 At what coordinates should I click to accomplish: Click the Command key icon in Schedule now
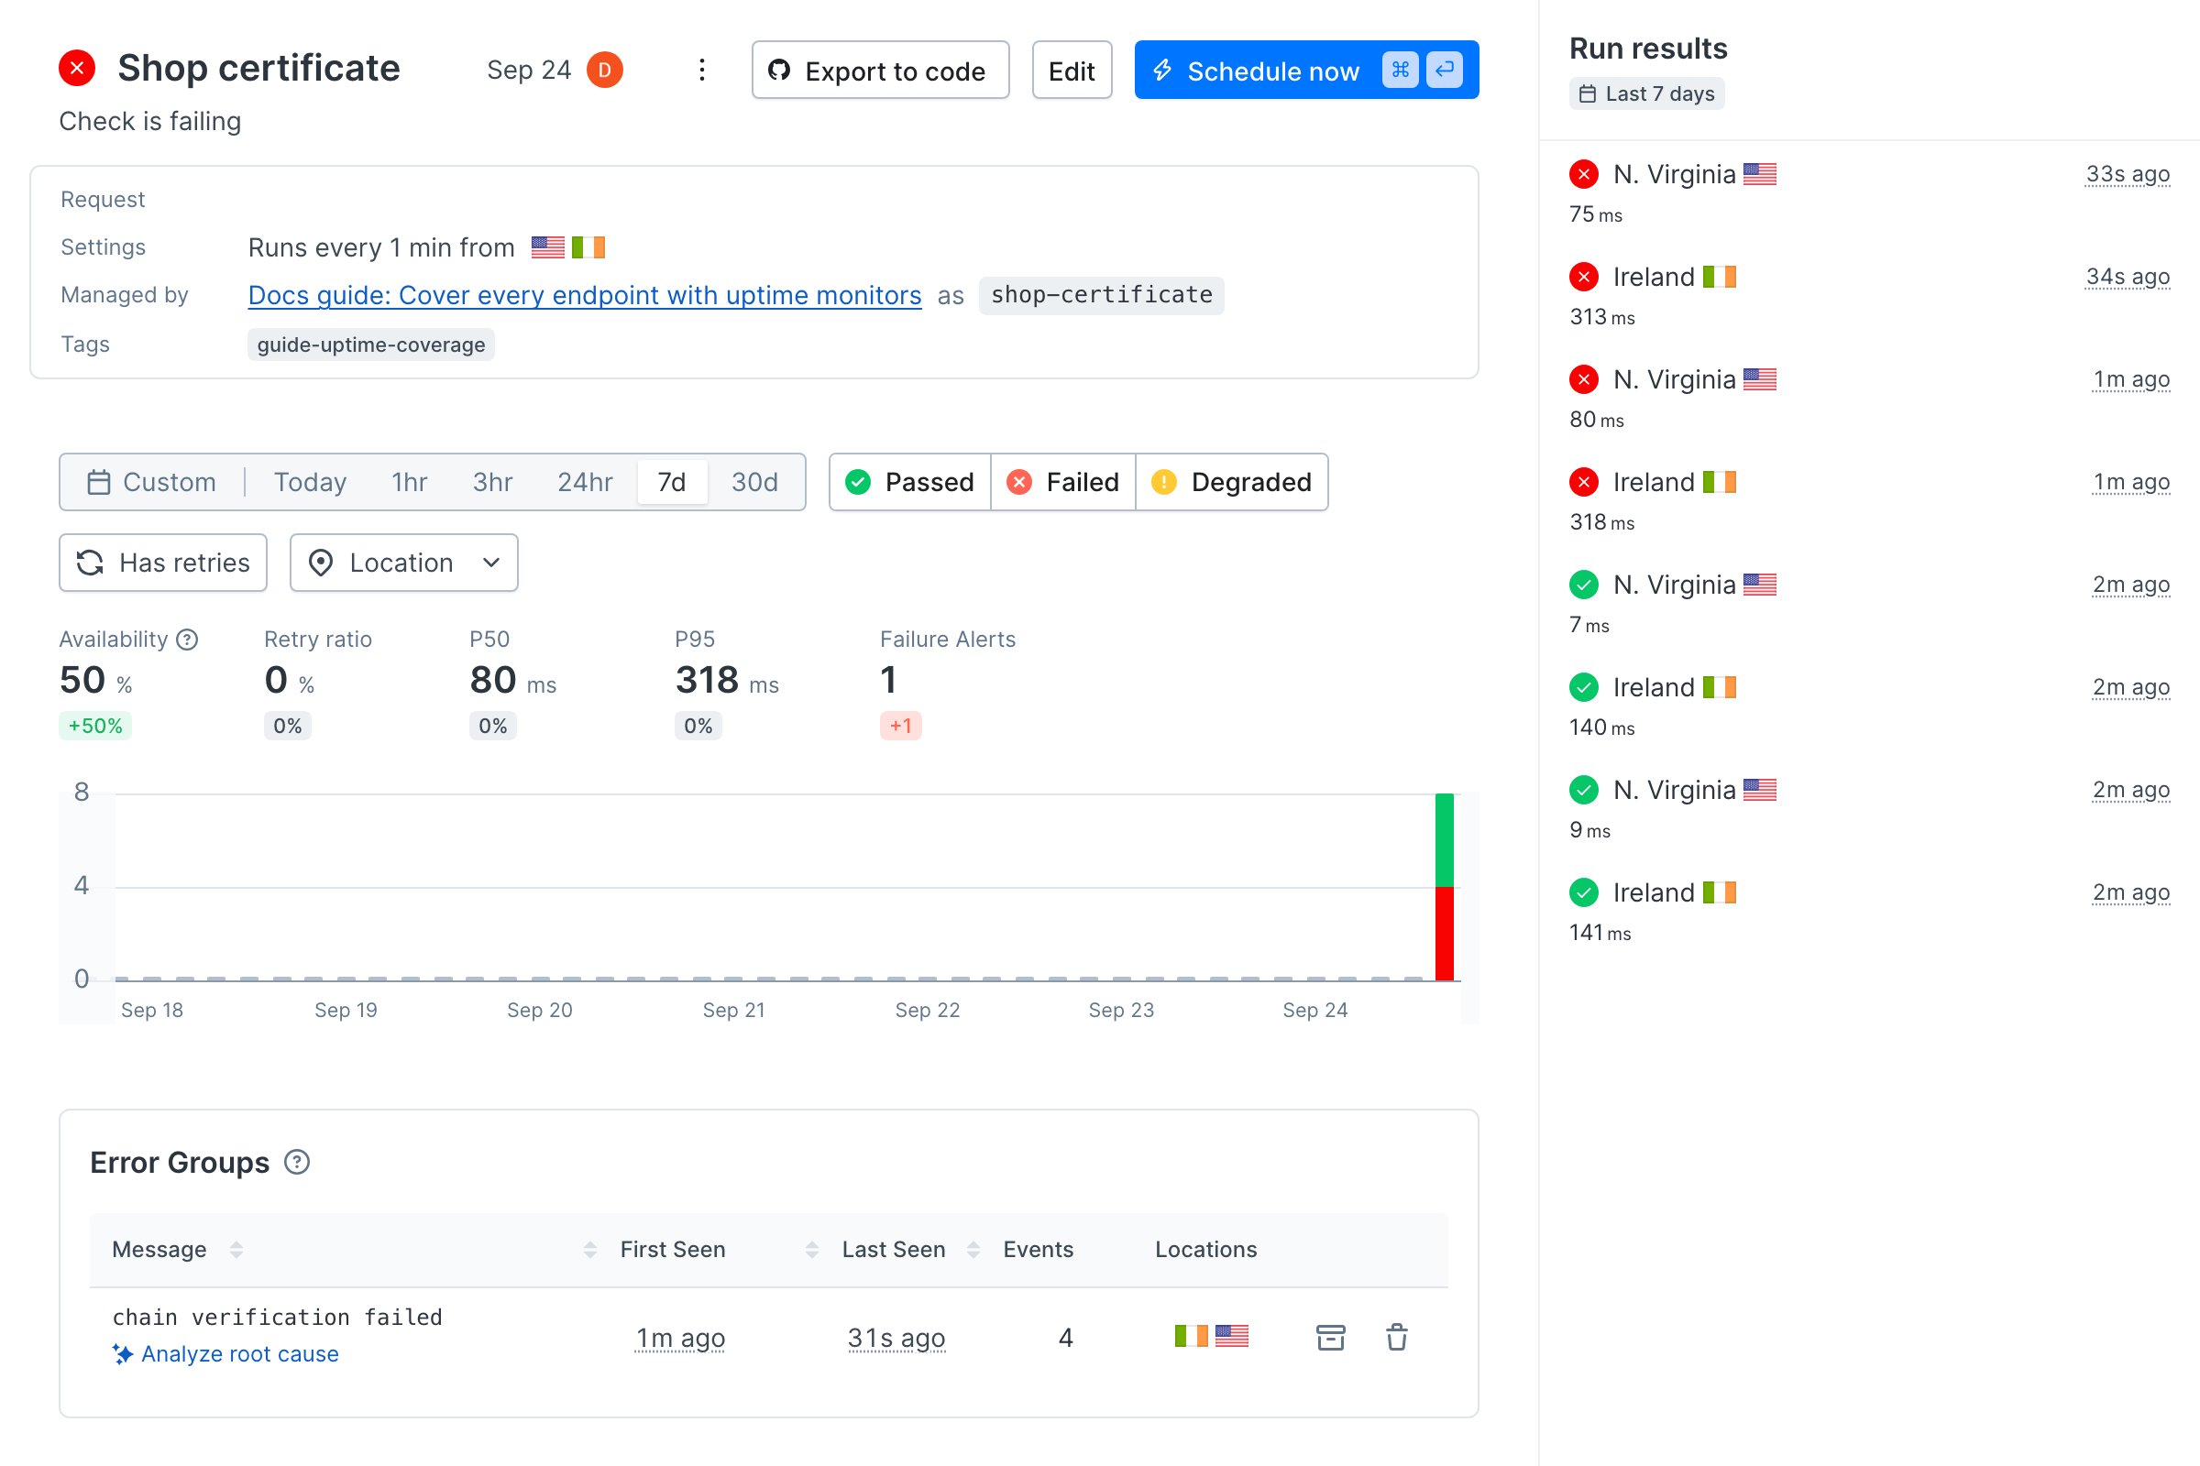(1401, 71)
